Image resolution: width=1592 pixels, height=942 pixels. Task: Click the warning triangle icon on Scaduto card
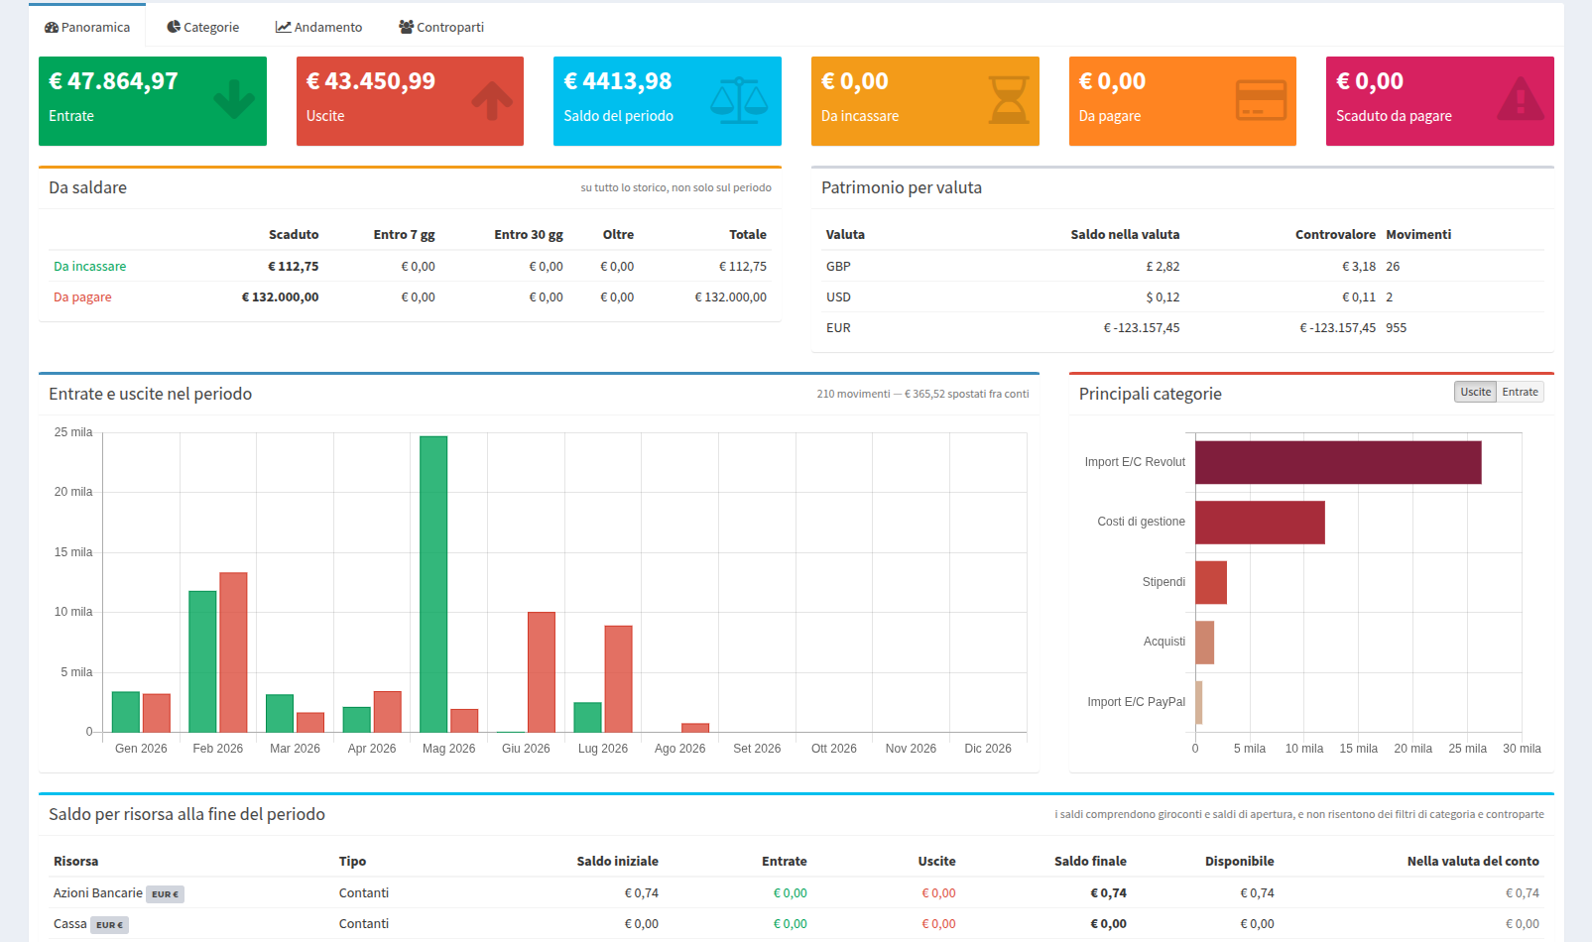pos(1521,99)
